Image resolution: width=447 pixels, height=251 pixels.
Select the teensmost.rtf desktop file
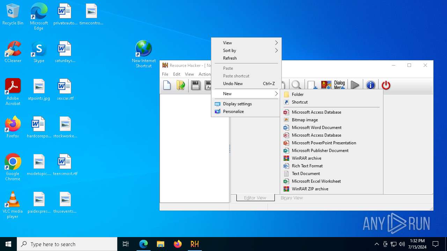(x=65, y=165)
